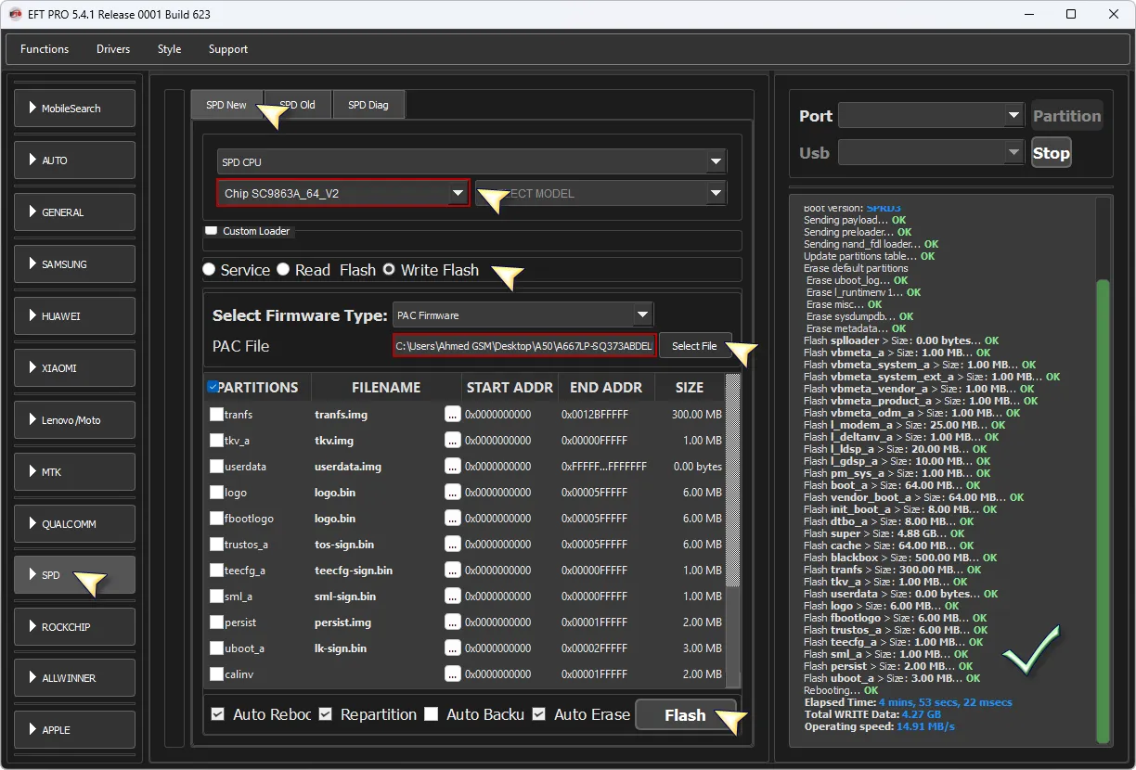The height and width of the screenshot is (770, 1136).
Task: Click the Select File button
Action: pos(694,346)
